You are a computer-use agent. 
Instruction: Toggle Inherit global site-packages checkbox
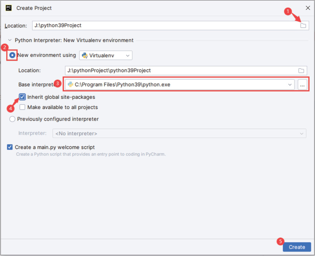tap(22, 97)
